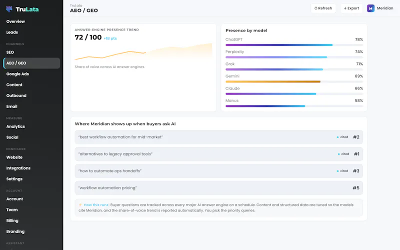Click the cited dot on mid-market query
The image size is (400, 250).
[x=337, y=137]
